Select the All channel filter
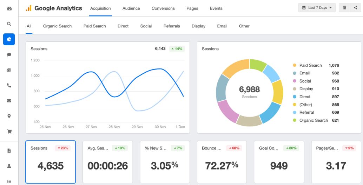363x185 pixels. (29, 26)
